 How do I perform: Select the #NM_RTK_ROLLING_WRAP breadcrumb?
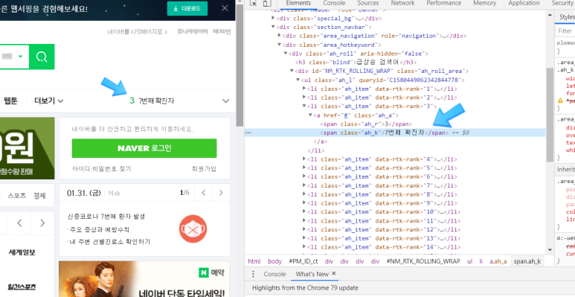click(423, 261)
